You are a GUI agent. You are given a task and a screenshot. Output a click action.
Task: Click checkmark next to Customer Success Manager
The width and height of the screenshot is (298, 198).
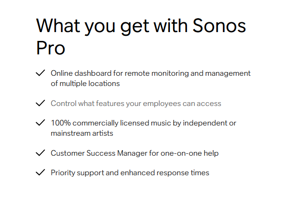40,153
